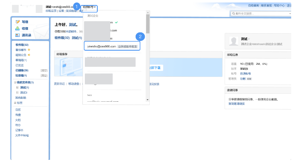Click the 帮助中心 link at top
This screenshot has width=292, height=164.
(279, 5)
